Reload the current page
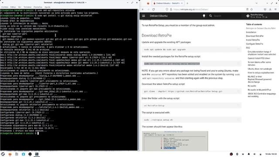The height and width of the screenshot is (157, 279). click(153, 9)
